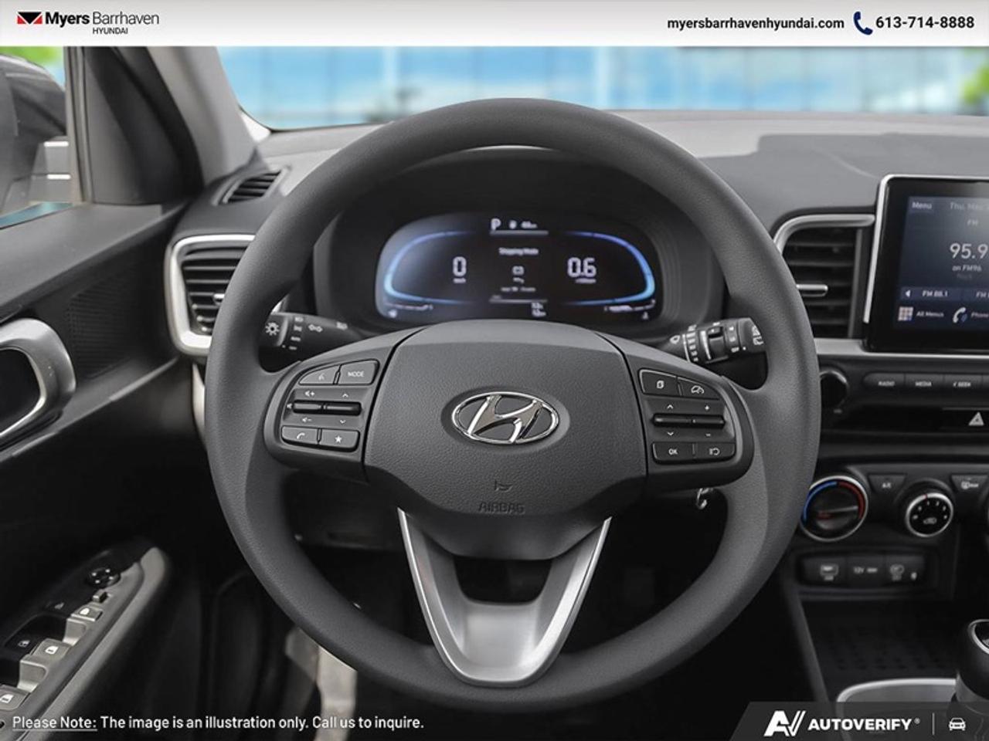Click the car icon beside AutoVerify
Screen dimensions: 989x741
point(957,724)
